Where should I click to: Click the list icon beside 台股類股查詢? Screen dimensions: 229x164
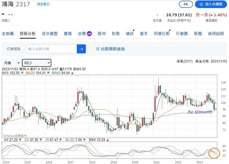pos(98,49)
